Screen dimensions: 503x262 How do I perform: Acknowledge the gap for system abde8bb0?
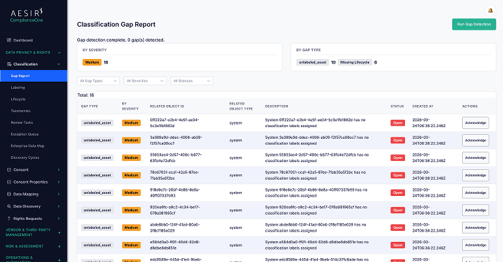point(476,228)
